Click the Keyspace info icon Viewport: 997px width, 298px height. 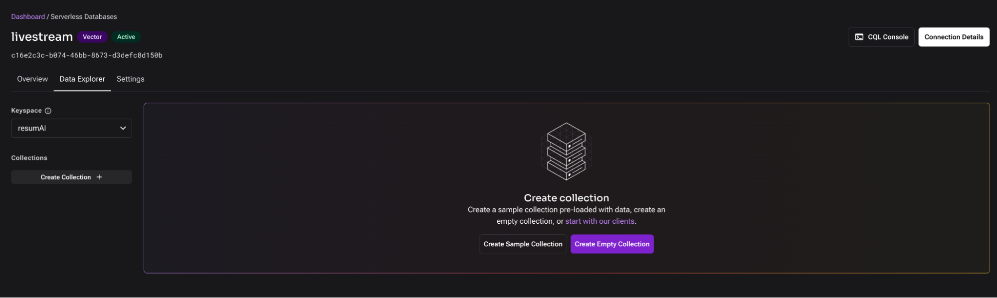(x=48, y=111)
